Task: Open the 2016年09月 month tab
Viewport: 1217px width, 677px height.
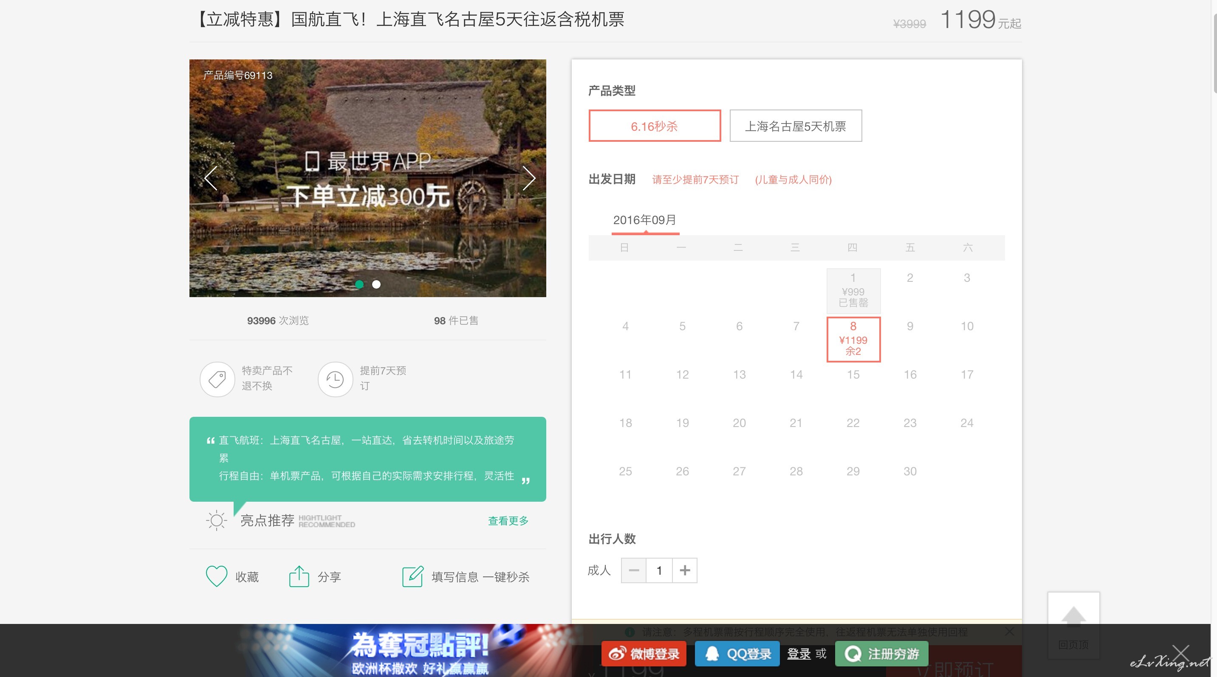Action: [645, 220]
